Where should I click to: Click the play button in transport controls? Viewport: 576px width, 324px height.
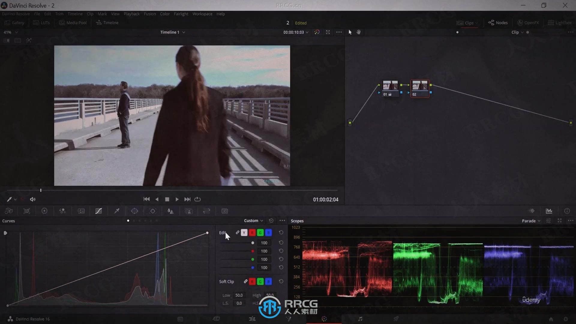coord(177,199)
